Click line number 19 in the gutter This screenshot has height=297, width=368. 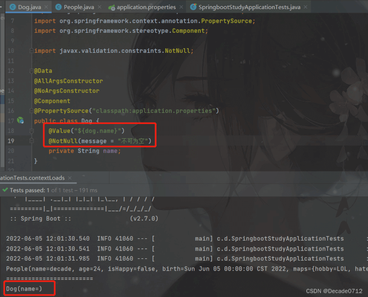[11, 141]
